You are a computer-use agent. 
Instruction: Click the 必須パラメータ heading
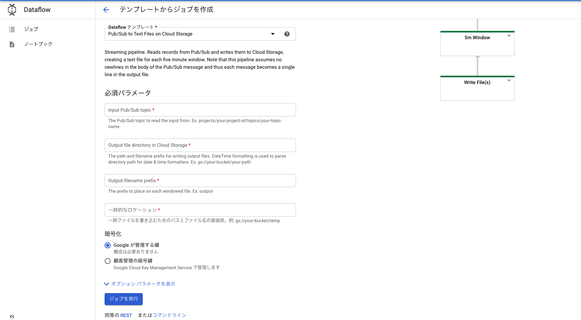tap(128, 93)
